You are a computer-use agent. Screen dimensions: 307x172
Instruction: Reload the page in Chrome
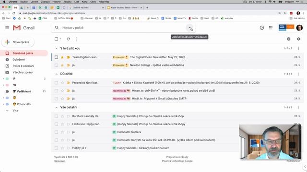pos(14,13)
